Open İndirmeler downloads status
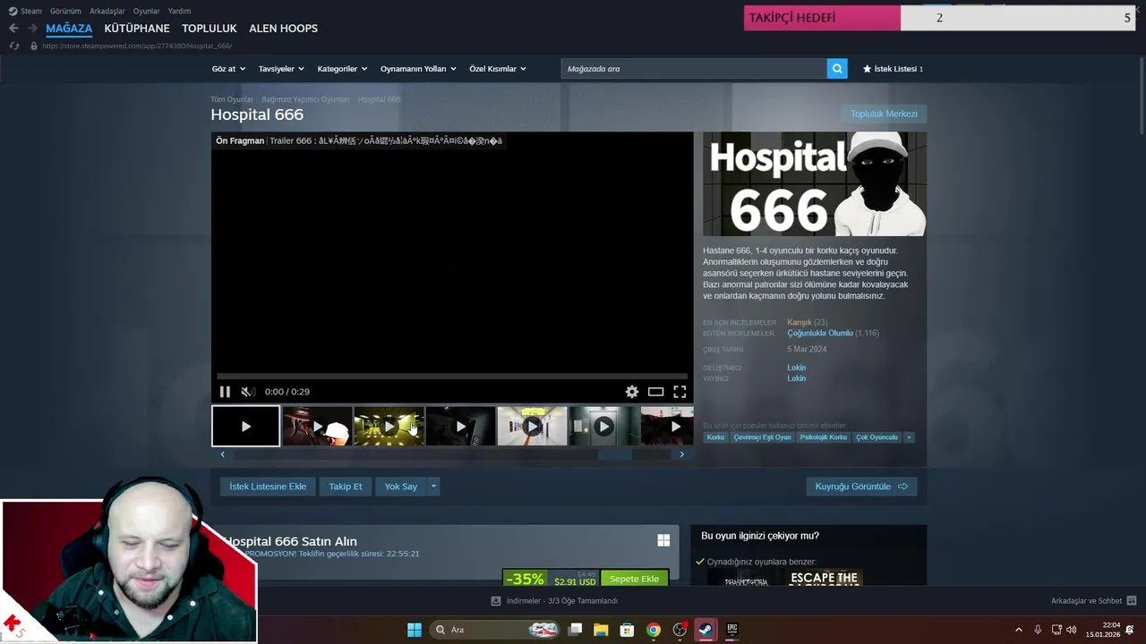The height and width of the screenshot is (644, 1146). [x=555, y=601]
